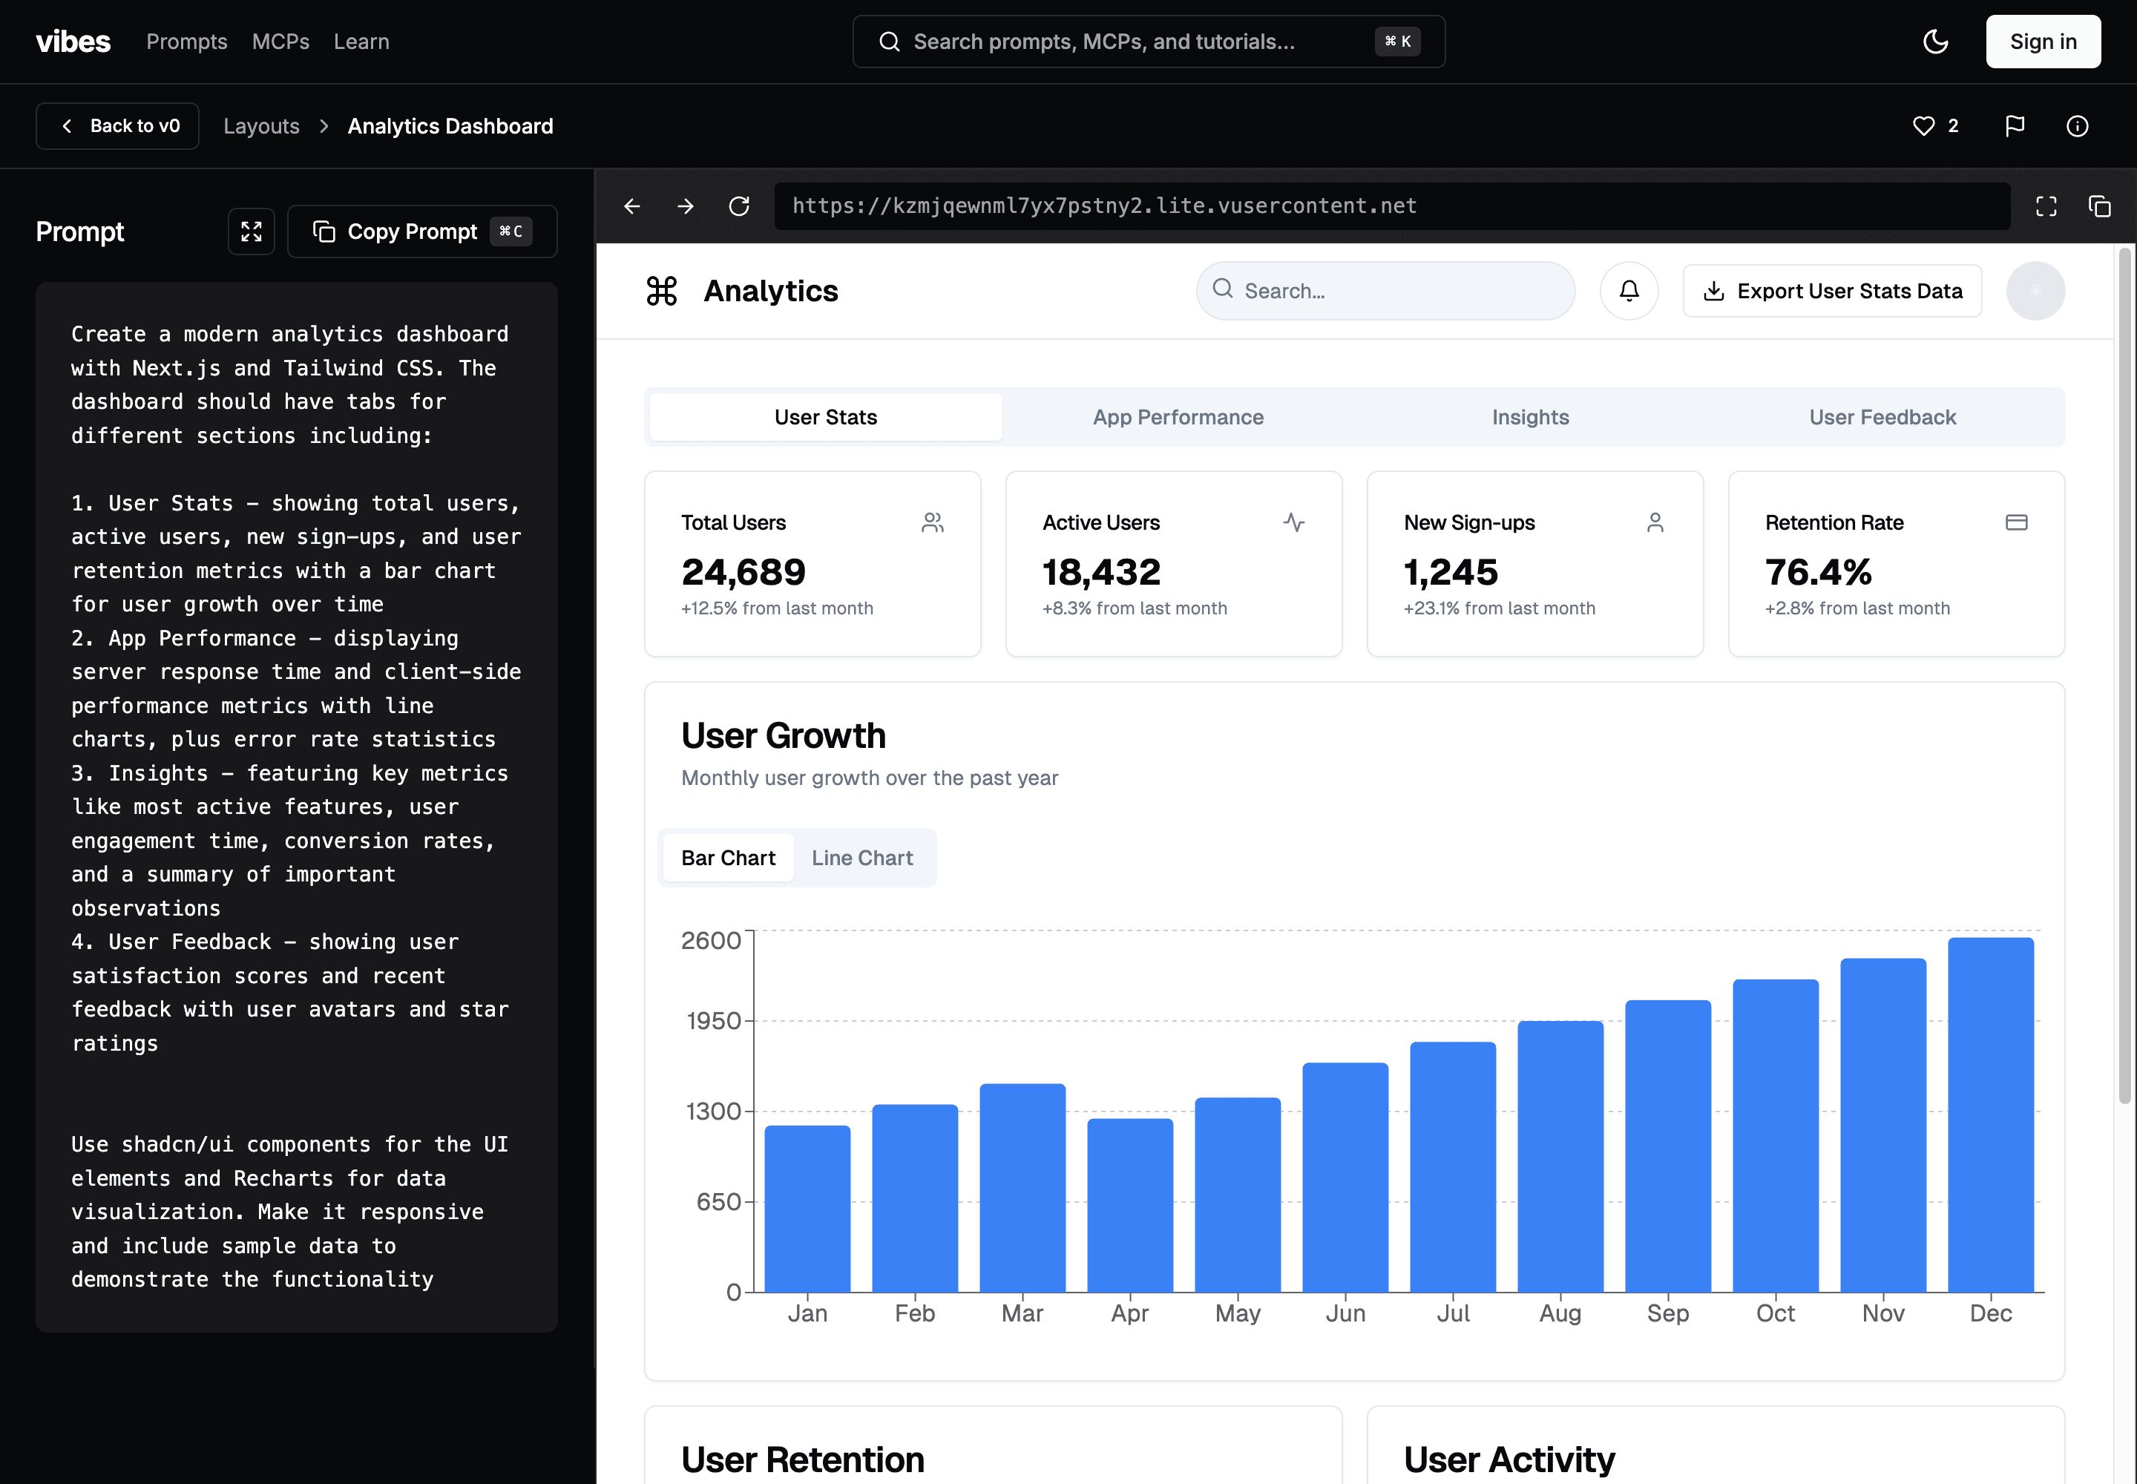Open preview in fullscreen mode
2137x1484 pixels.
point(2046,206)
